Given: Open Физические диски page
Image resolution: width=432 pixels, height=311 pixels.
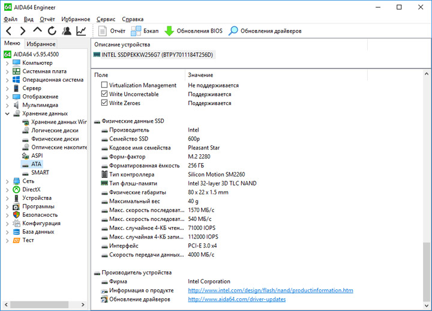Looking at the screenshot, I should (x=55, y=139).
